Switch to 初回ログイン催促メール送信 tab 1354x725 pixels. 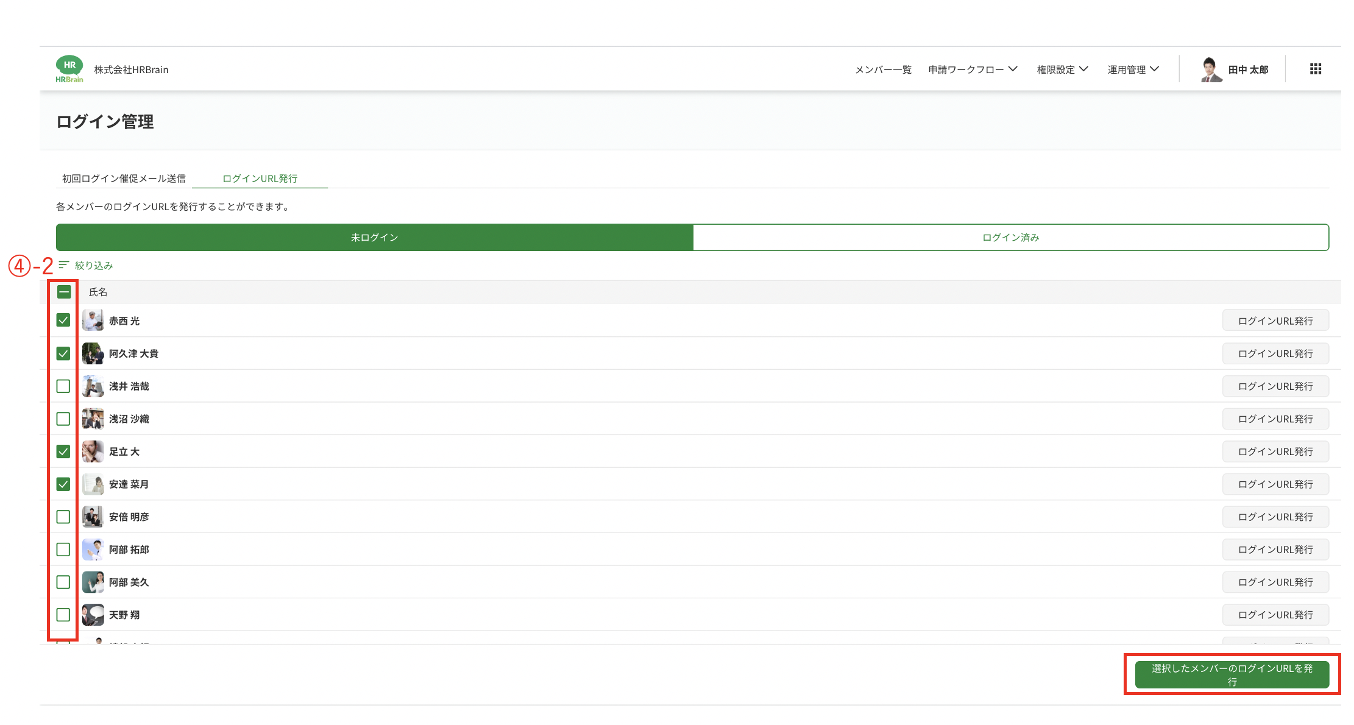coord(124,179)
